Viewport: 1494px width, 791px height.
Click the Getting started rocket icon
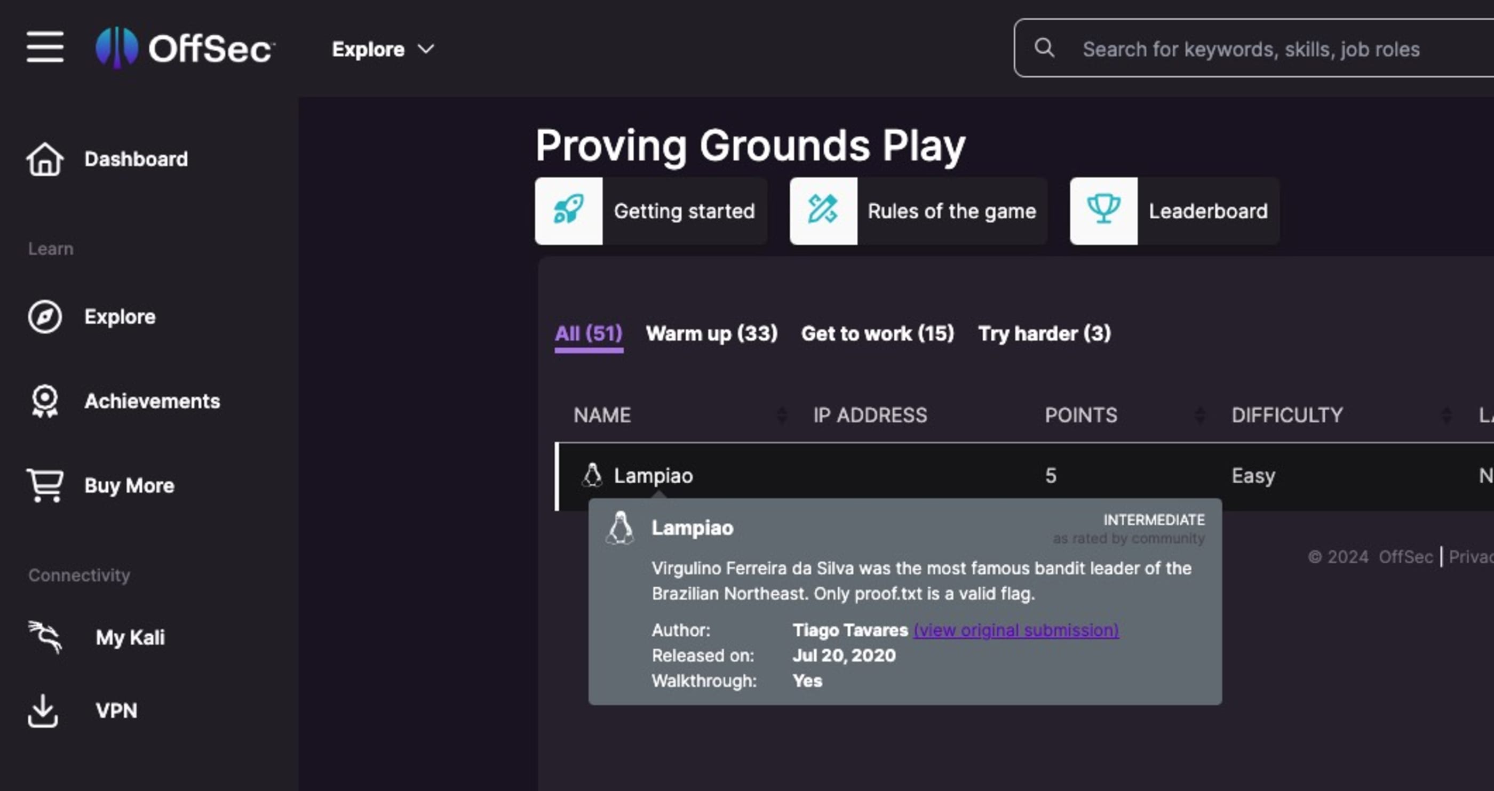(x=568, y=211)
